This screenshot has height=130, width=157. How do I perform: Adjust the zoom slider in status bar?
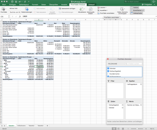137,129
